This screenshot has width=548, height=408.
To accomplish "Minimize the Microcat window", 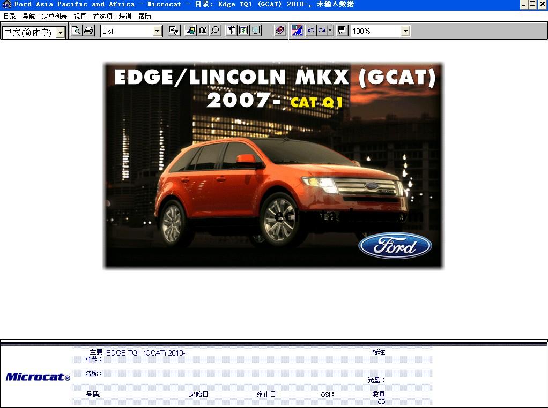I will point(523,4).
